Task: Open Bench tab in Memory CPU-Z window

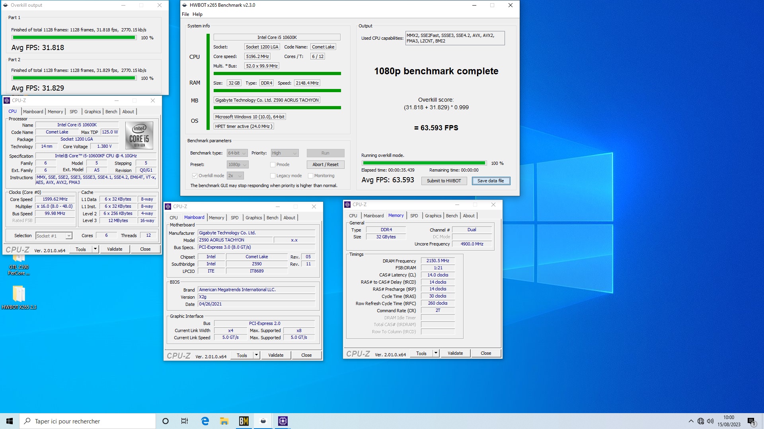Action: [452, 216]
